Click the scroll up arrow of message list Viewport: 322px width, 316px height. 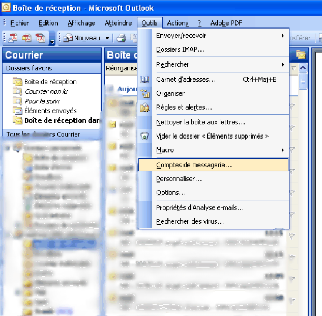point(303,68)
